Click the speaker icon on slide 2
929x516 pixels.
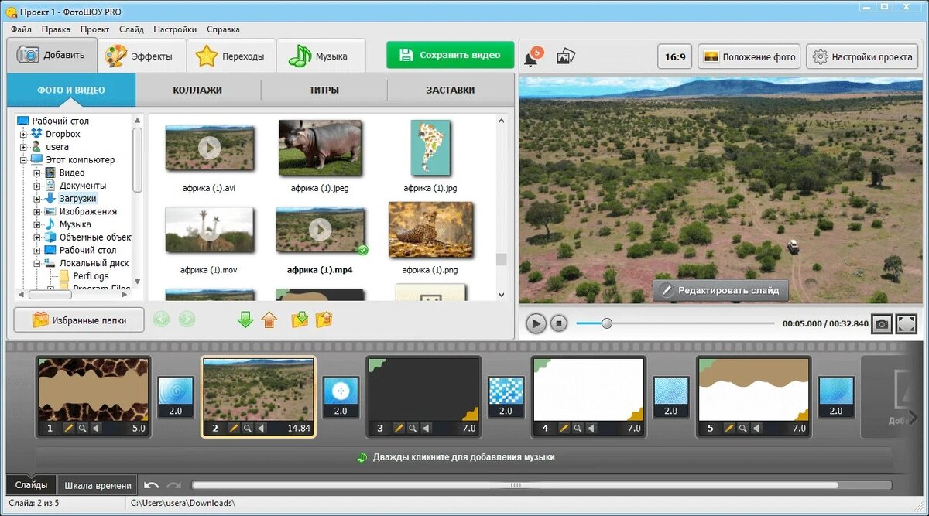click(x=262, y=428)
